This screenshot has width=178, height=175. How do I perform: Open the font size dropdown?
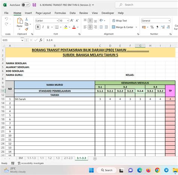(68, 21)
